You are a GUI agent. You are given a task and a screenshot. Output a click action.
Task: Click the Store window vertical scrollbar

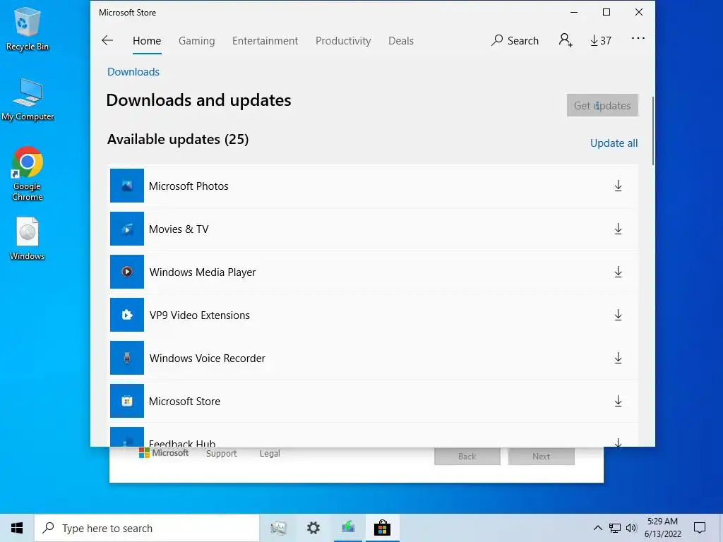(x=653, y=131)
